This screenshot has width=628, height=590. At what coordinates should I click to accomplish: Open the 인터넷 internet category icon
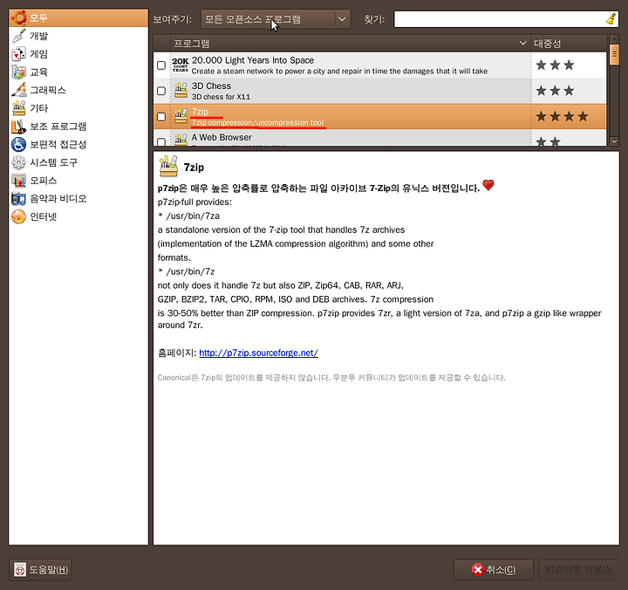tap(18, 216)
